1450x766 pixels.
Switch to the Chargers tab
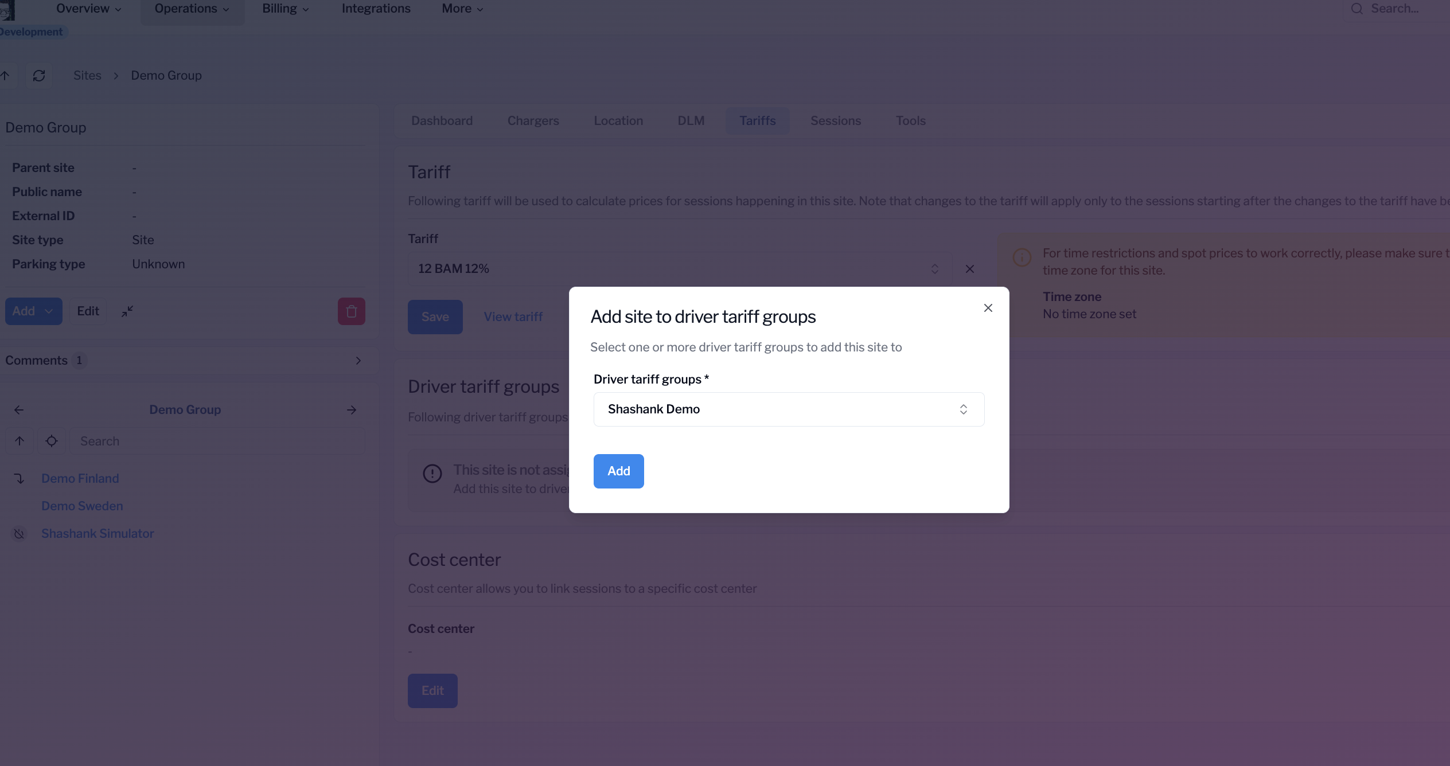(533, 121)
